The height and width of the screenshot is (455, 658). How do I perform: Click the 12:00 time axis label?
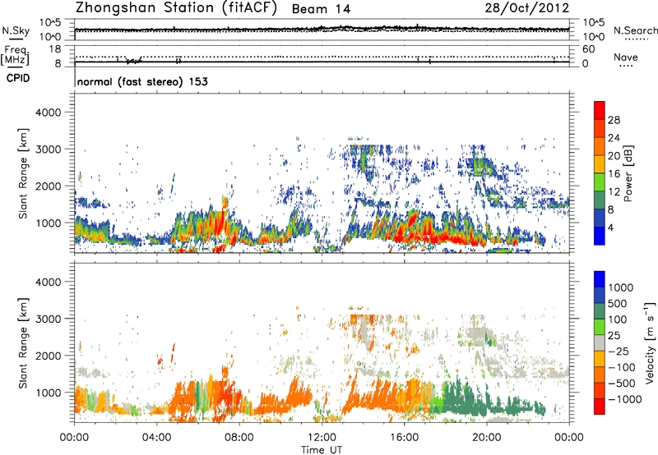pyautogui.click(x=322, y=438)
